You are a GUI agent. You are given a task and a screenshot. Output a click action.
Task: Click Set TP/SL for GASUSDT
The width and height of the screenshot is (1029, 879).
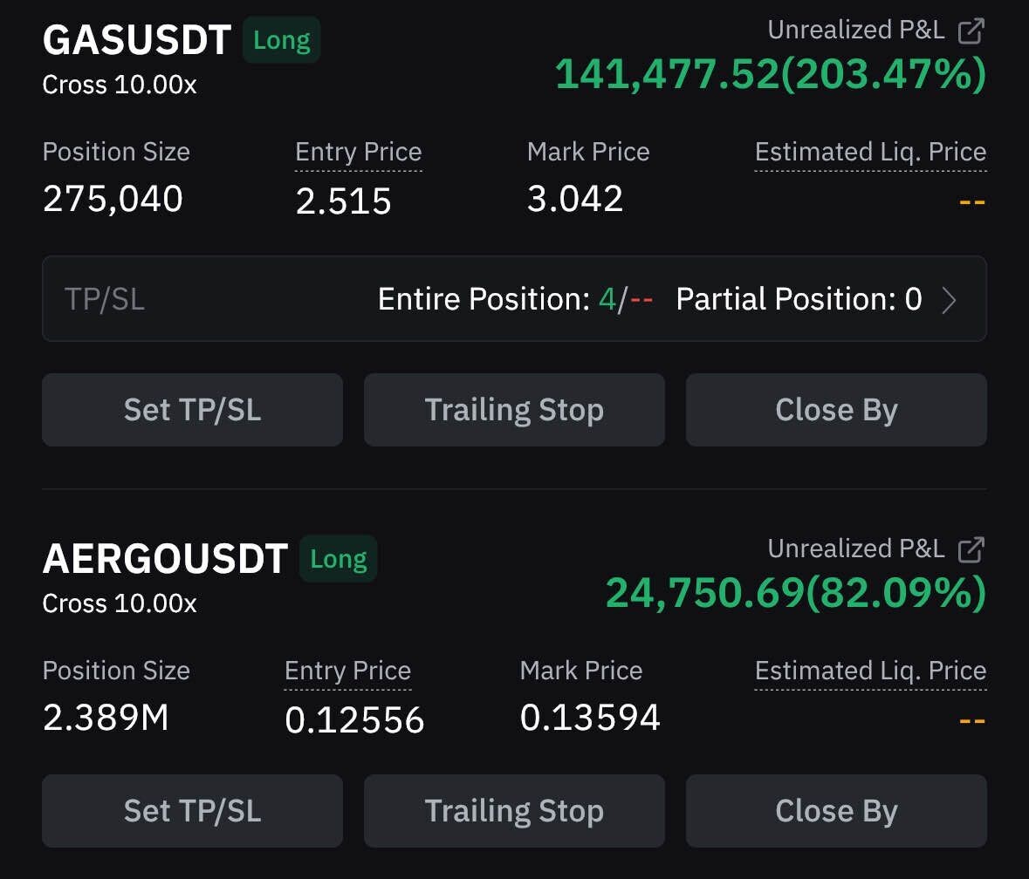pos(192,410)
